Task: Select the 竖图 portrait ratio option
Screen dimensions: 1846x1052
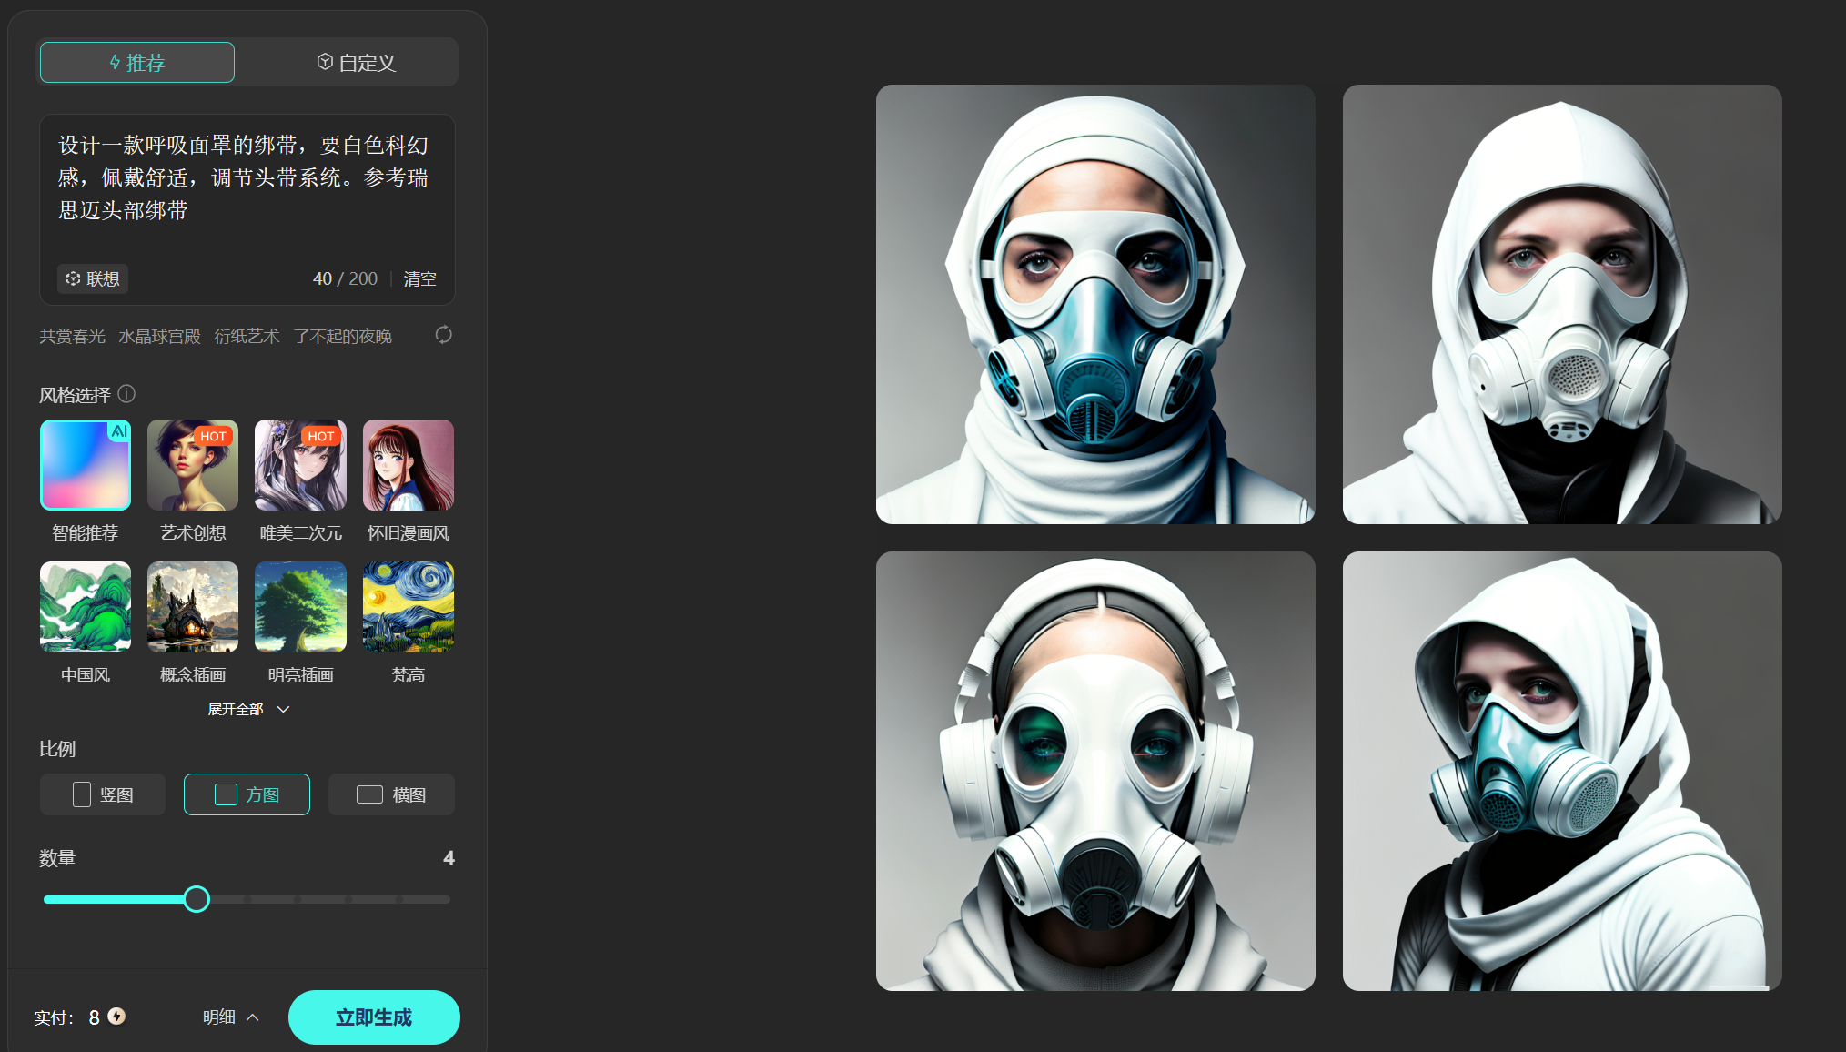Action: coord(103,794)
